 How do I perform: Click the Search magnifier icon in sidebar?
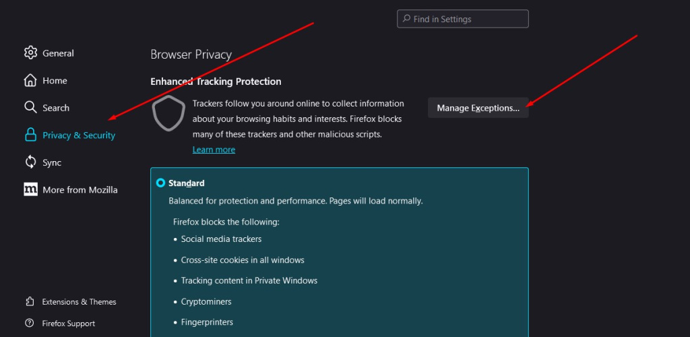[x=30, y=107]
